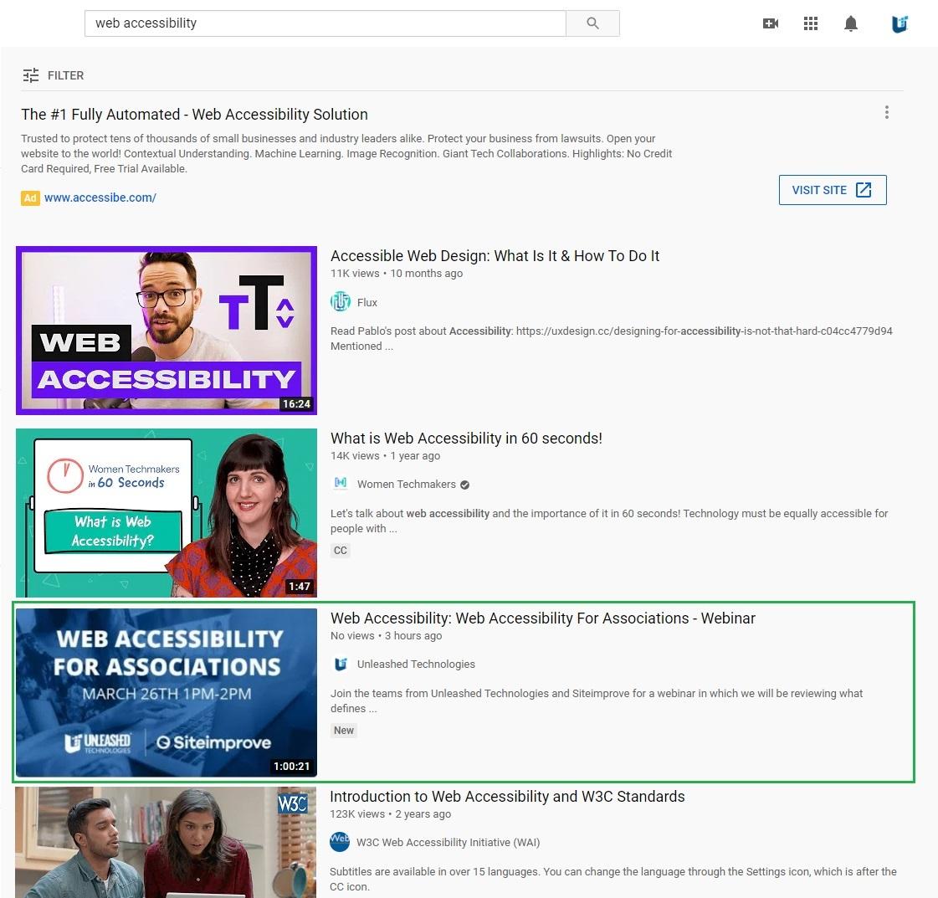Click the CC badge under Women Techmakers video
938x898 pixels.
tap(340, 551)
